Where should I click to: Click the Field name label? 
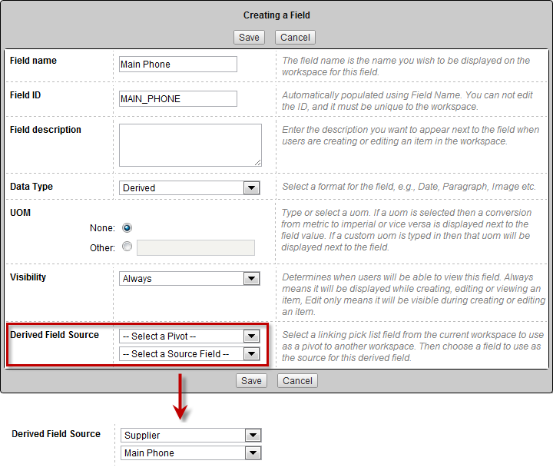[33, 61]
